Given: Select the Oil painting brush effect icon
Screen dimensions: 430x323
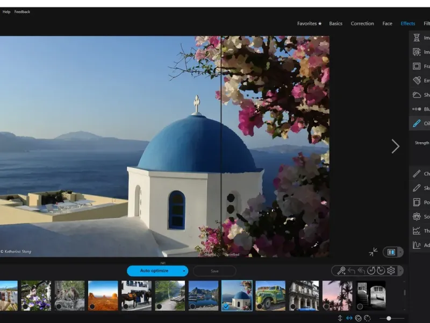Looking at the screenshot, I should coord(417,123).
